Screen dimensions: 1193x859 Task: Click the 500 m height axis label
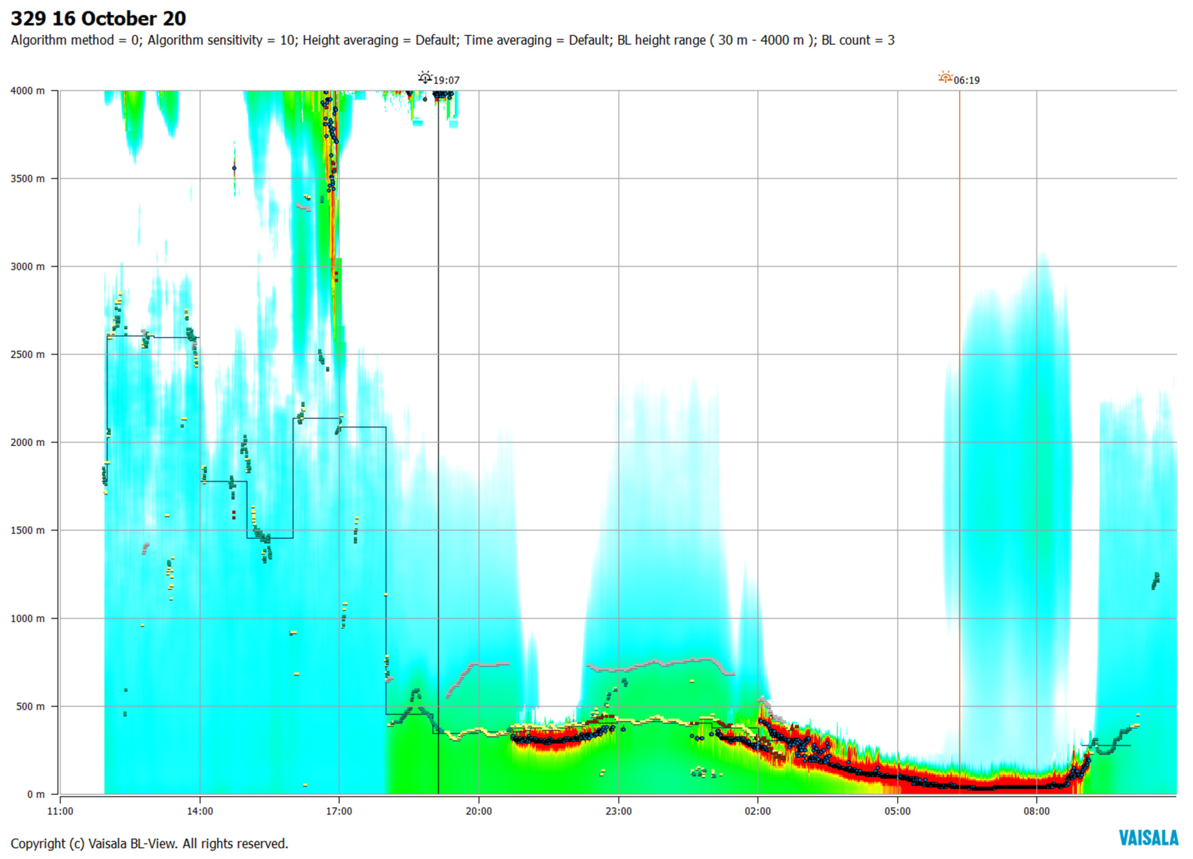click(30, 706)
